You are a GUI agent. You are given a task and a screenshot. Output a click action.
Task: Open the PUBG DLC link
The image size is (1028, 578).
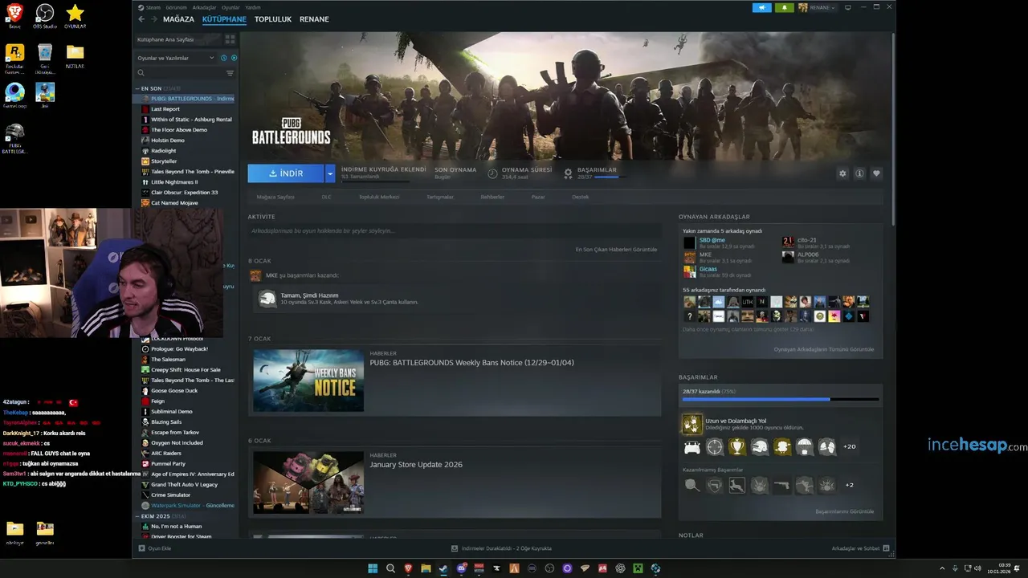tap(326, 197)
